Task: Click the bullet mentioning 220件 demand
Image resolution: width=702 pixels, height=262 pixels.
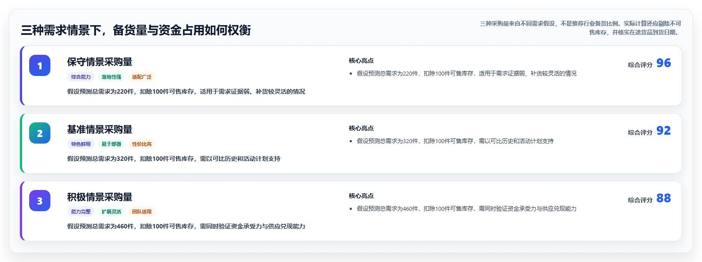Action: tap(466, 73)
